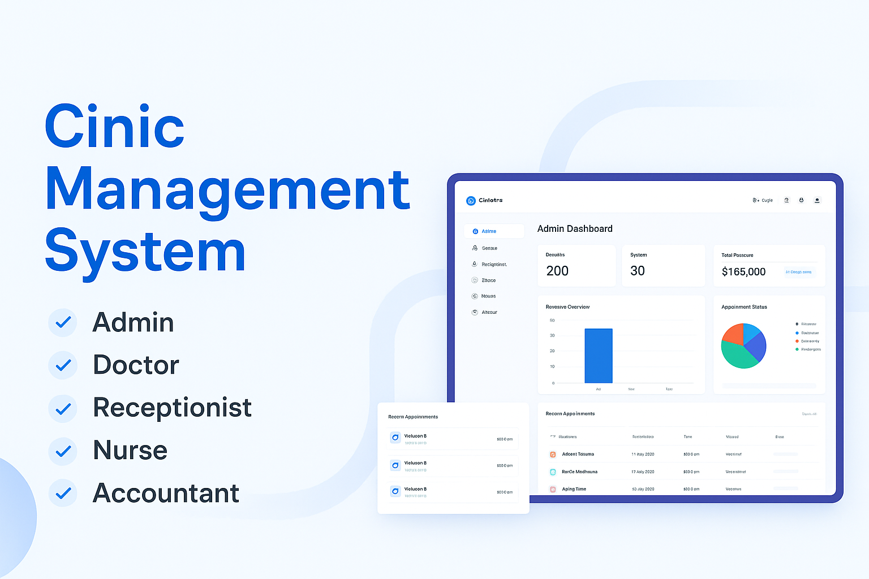Click the orange icon beside Adcent Tosuma
The width and height of the screenshot is (869, 579).
(x=553, y=454)
